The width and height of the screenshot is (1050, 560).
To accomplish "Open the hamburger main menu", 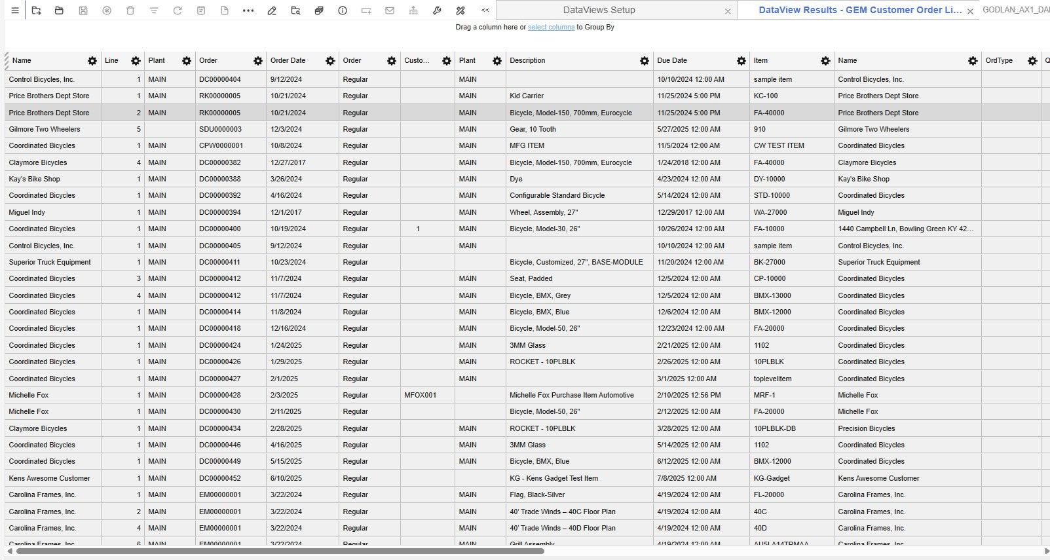I will [x=14, y=10].
